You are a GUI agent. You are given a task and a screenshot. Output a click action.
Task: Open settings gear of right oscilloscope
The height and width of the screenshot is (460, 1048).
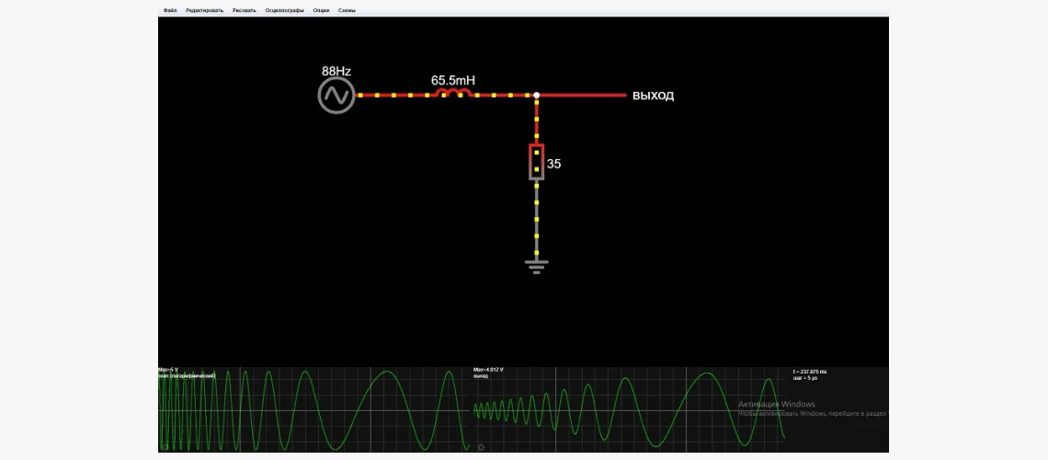480,447
